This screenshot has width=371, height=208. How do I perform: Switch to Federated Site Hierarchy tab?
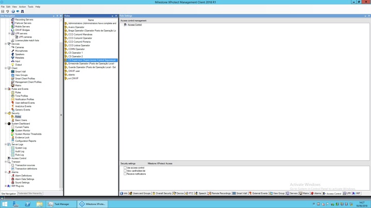tap(30, 194)
